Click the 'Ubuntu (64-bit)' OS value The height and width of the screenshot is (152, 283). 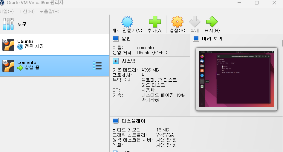coord(152,53)
